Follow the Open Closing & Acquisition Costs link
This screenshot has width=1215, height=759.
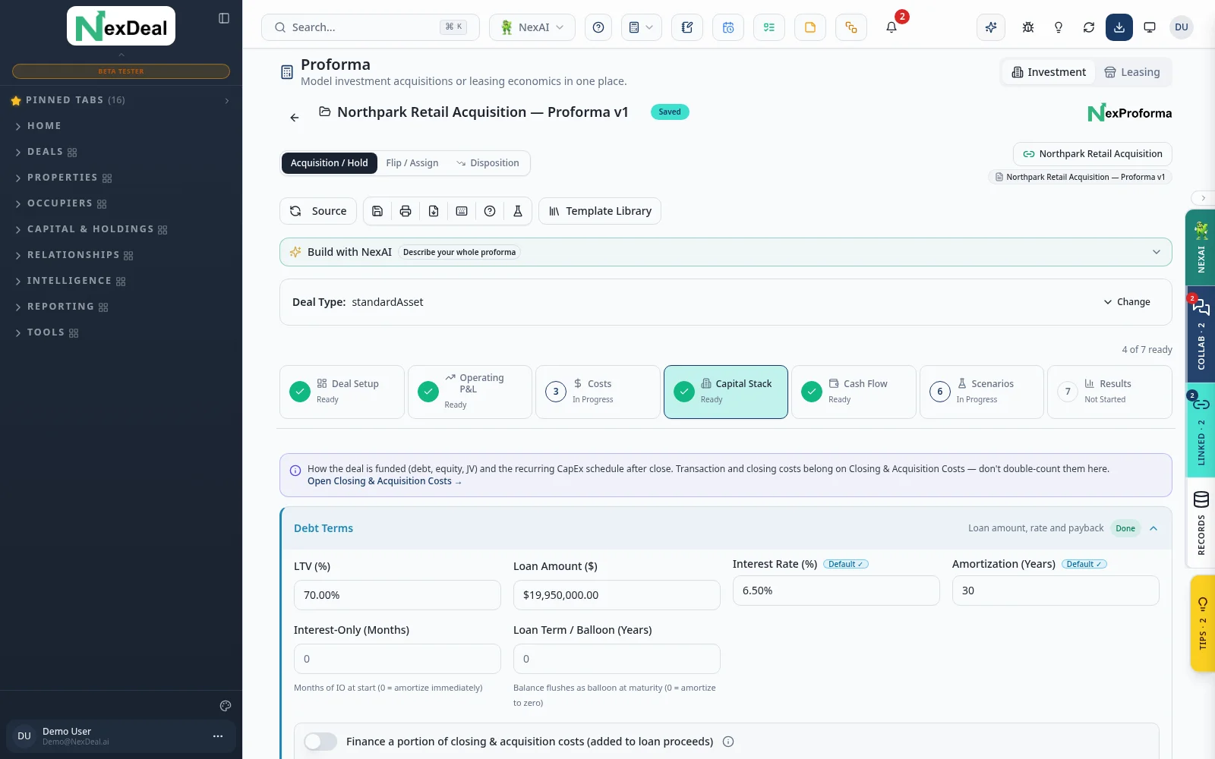(384, 481)
